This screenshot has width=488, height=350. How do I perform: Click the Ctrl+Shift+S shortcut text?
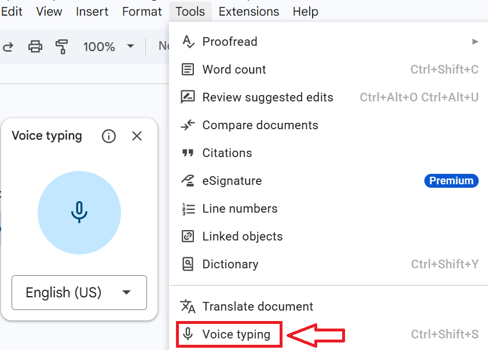[x=445, y=334]
